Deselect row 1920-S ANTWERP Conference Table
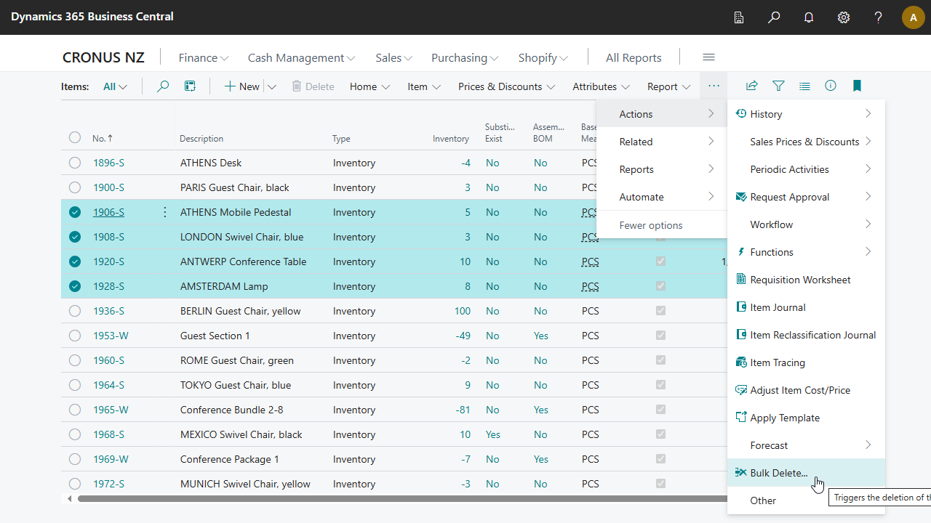Screen dimensions: 931x523 (x=75, y=261)
